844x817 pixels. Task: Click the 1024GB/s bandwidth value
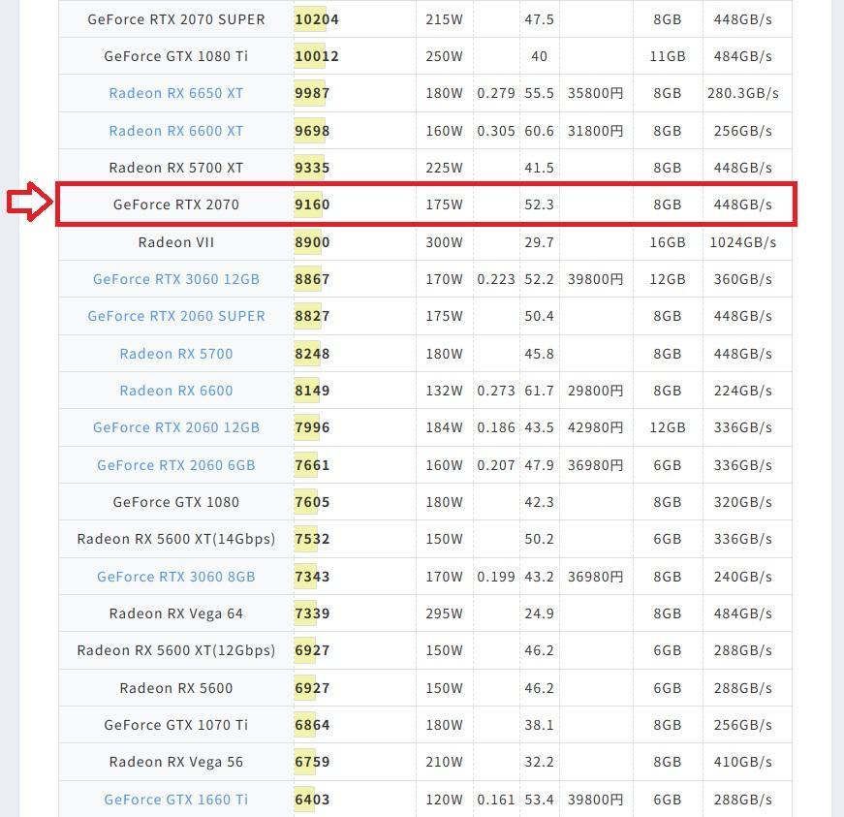pos(743,242)
